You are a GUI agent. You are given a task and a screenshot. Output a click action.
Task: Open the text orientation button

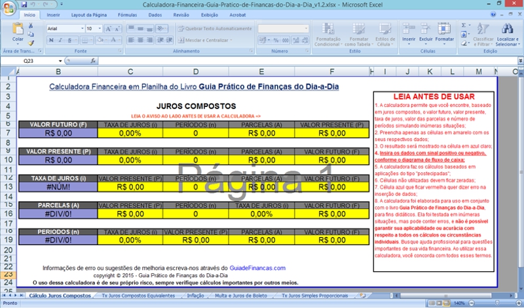pos(162,29)
